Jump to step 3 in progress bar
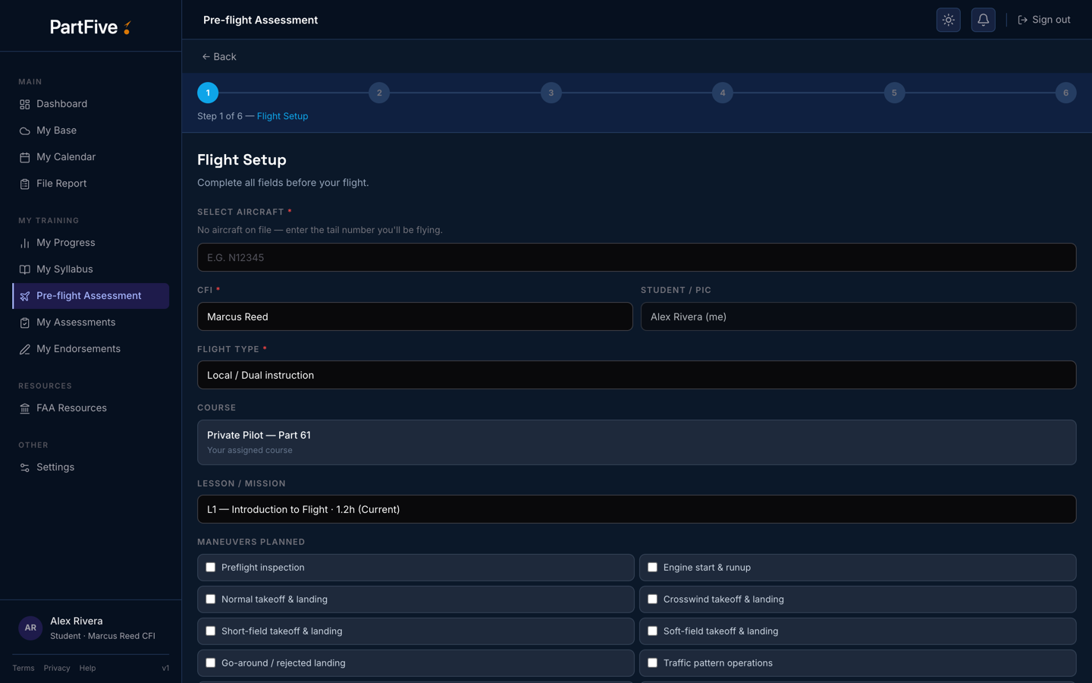 [551, 93]
